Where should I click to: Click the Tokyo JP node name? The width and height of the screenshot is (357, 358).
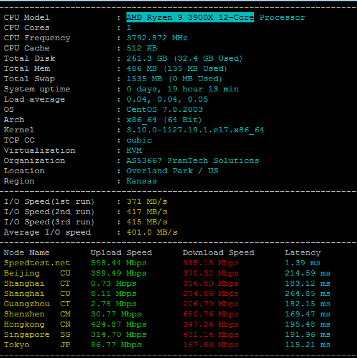[37, 345]
